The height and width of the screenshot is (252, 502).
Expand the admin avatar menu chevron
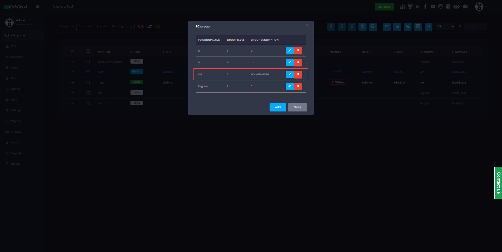[486, 7]
